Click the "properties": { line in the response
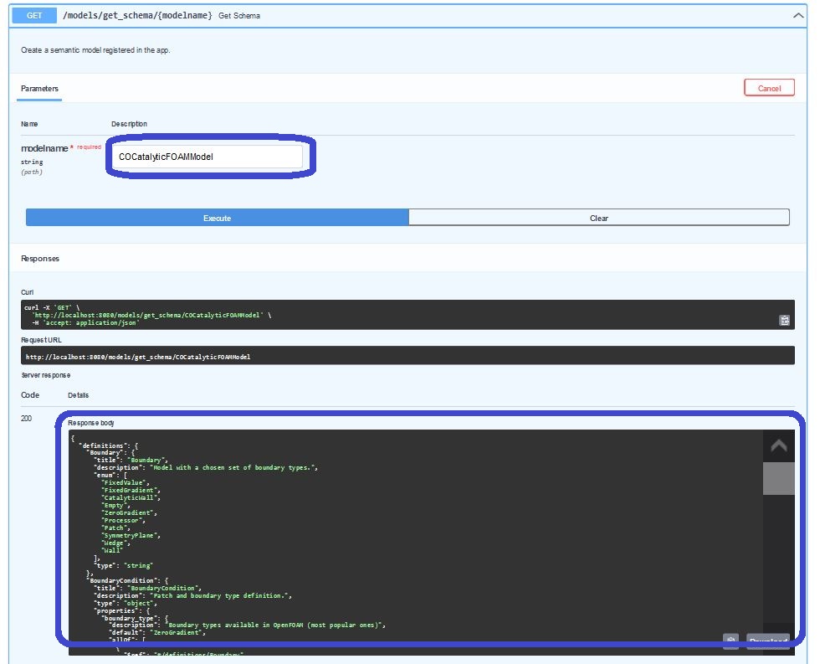 122,610
